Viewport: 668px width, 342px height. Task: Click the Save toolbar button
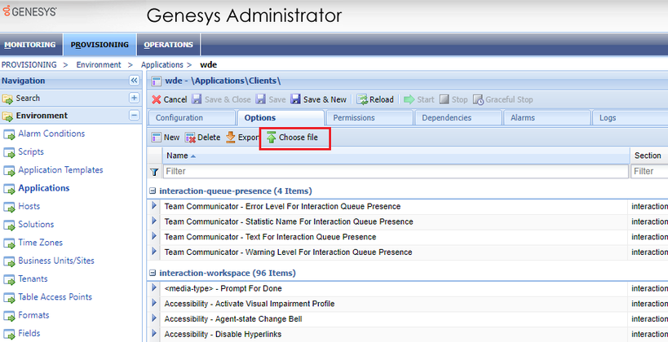point(271,99)
